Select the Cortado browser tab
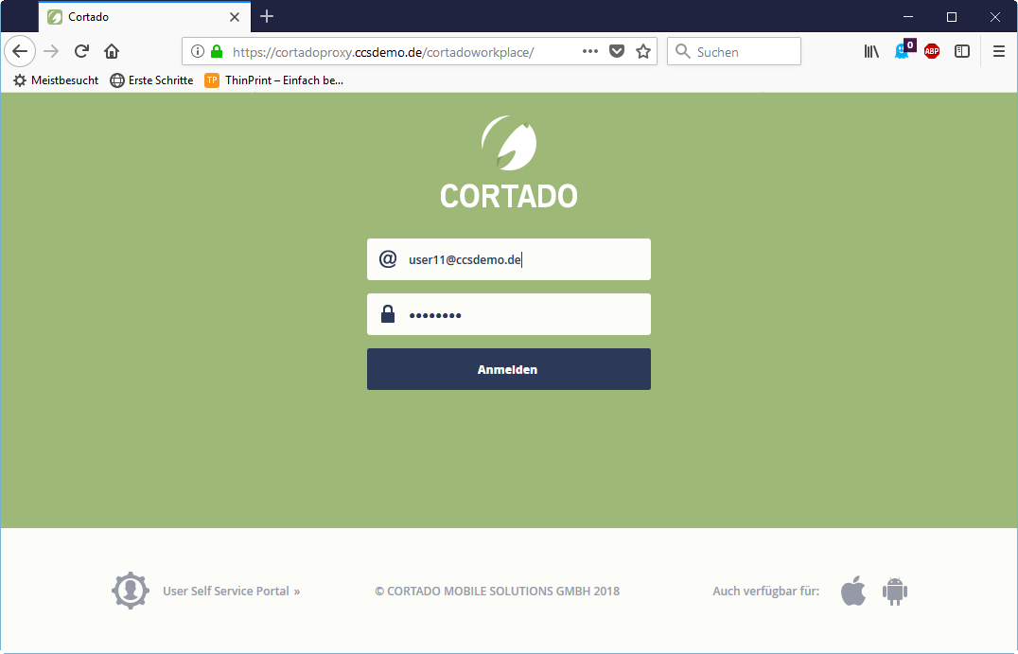Image resolution: width=1018 pixels, height=654 pixels. 145,17
